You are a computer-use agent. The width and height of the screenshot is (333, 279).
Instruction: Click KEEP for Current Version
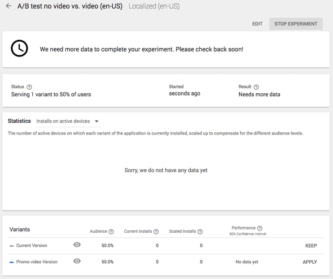(311, 246)
